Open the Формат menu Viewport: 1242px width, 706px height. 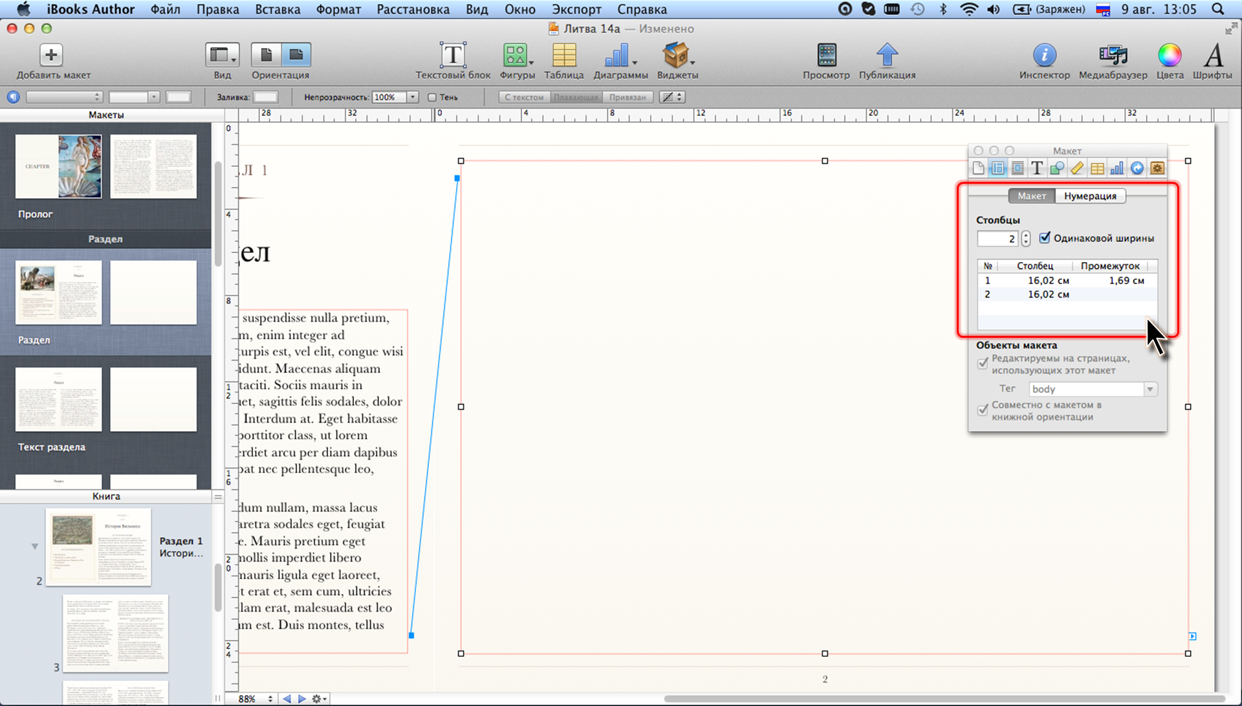click(x=338, y=10)
